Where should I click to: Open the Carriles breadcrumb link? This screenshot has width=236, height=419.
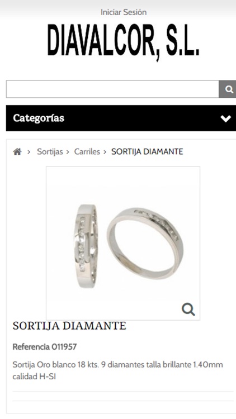[87, 152]
